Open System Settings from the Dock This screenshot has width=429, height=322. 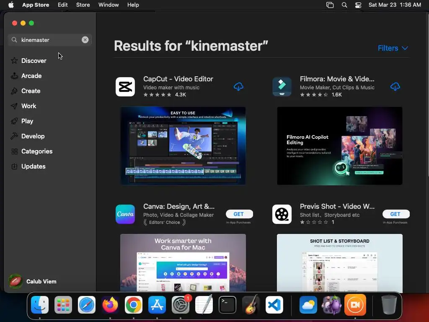[181, 305]
